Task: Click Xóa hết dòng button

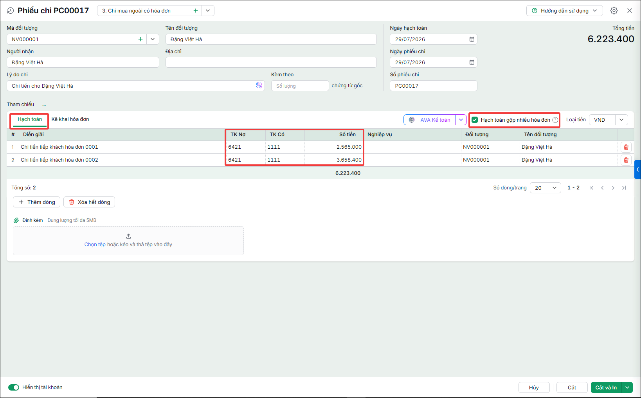Action: 89,202
